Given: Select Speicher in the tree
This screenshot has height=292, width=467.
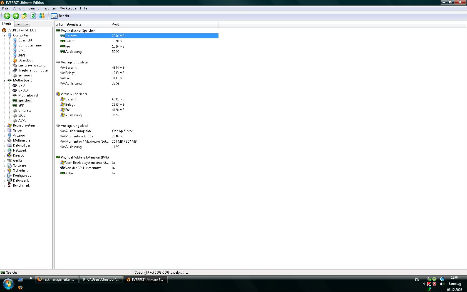Looking at the screenshot, I should pos(25,100).
